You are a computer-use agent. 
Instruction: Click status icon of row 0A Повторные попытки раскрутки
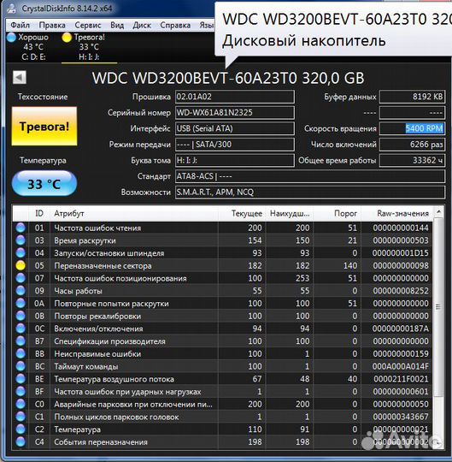21,304
